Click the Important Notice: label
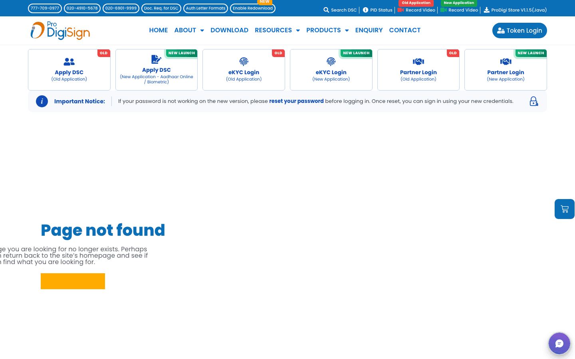 tap(79, 101)
